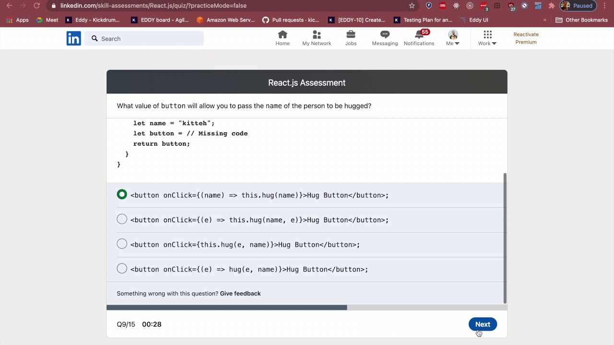The height and width of the screenshot is (345, 614).
Task: Open the Meet bookmark
Action: (47, 20)
